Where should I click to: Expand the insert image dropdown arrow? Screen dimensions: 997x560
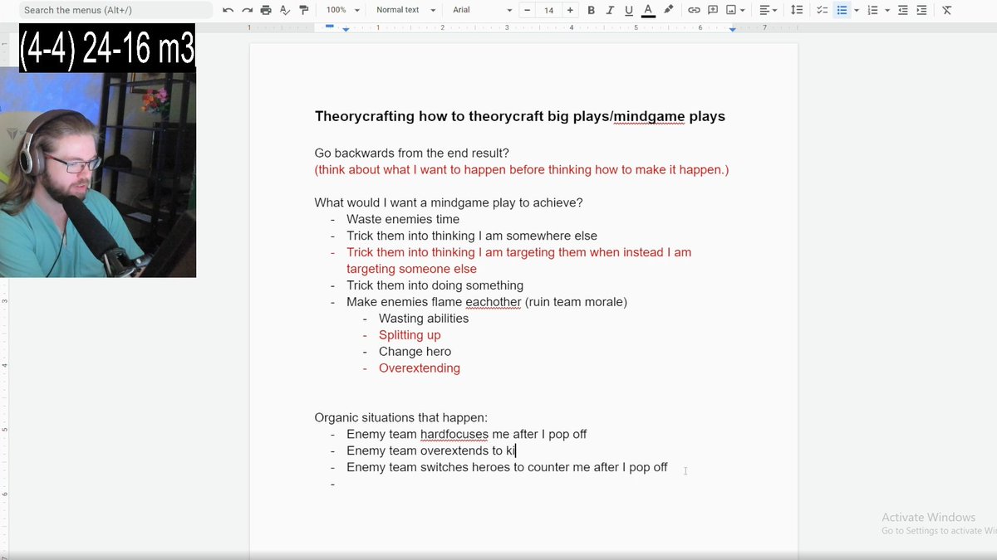743,10
